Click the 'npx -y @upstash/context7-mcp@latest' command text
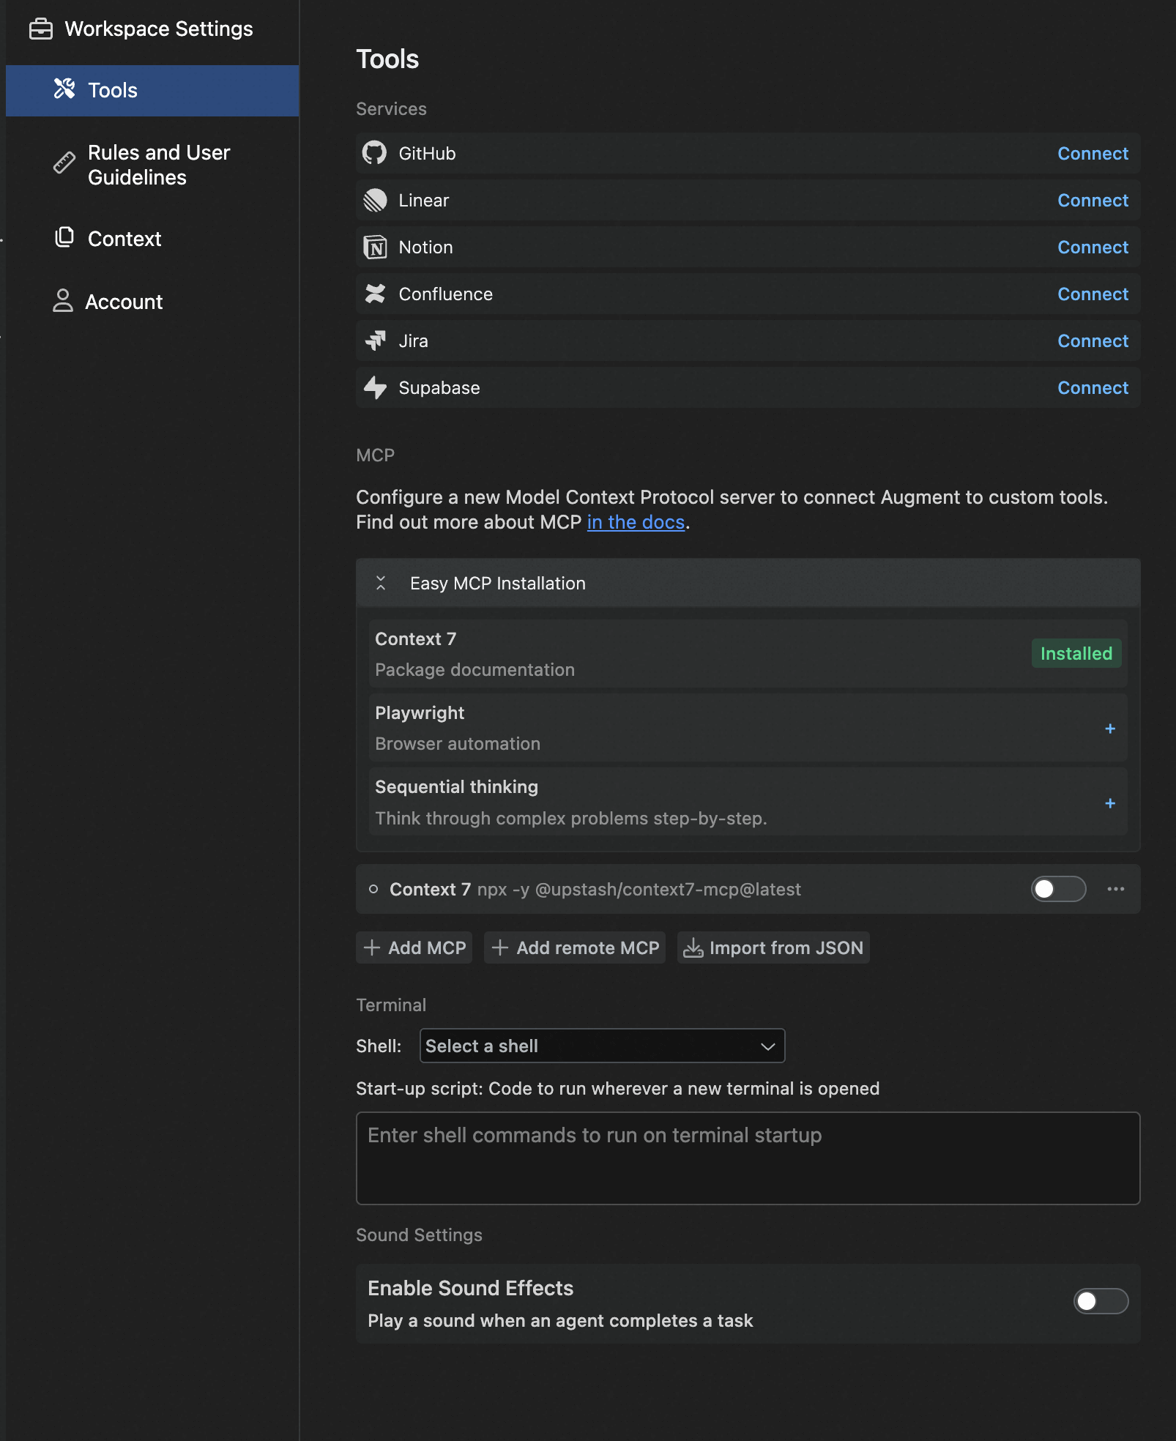Image resolution: width=1176 pixels, height=1441 pixels. pyautogui.click(x=639, y=889)
